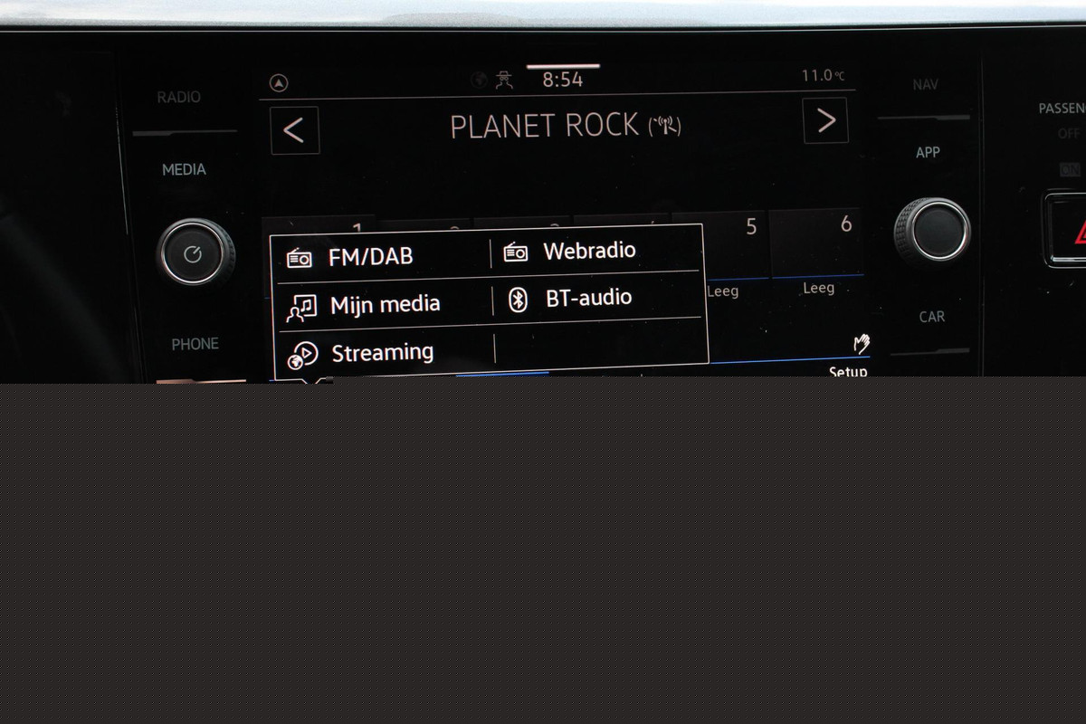Screen dimensions: 1086x724
Task: Tap the PHONE hard key
Action: click(x=195, y=344)
